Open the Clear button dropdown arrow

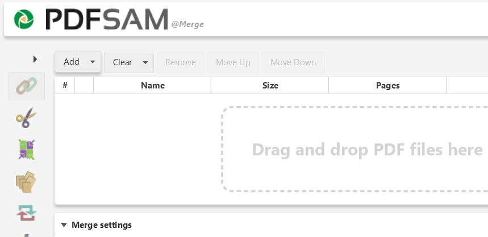[145, 62]
